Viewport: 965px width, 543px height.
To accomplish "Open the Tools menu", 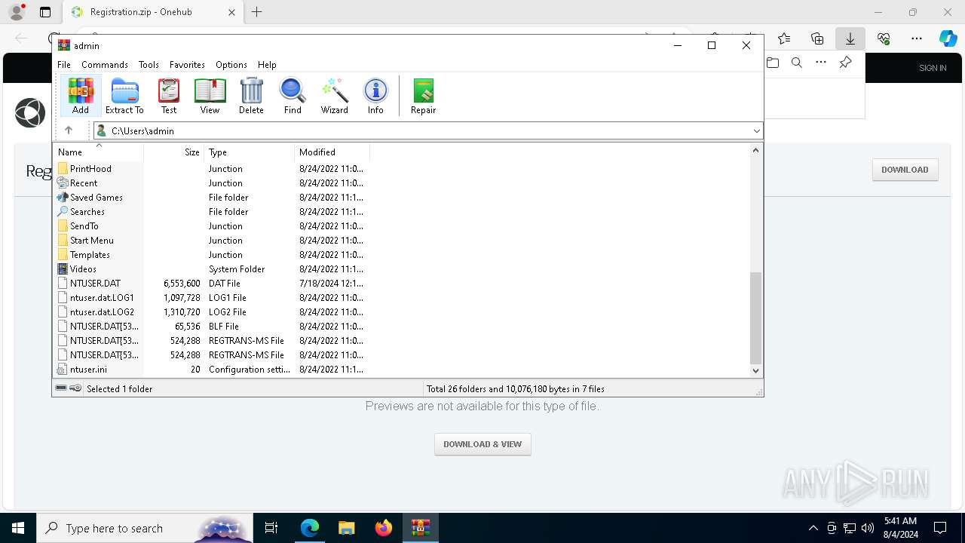I will pos(149,65).
